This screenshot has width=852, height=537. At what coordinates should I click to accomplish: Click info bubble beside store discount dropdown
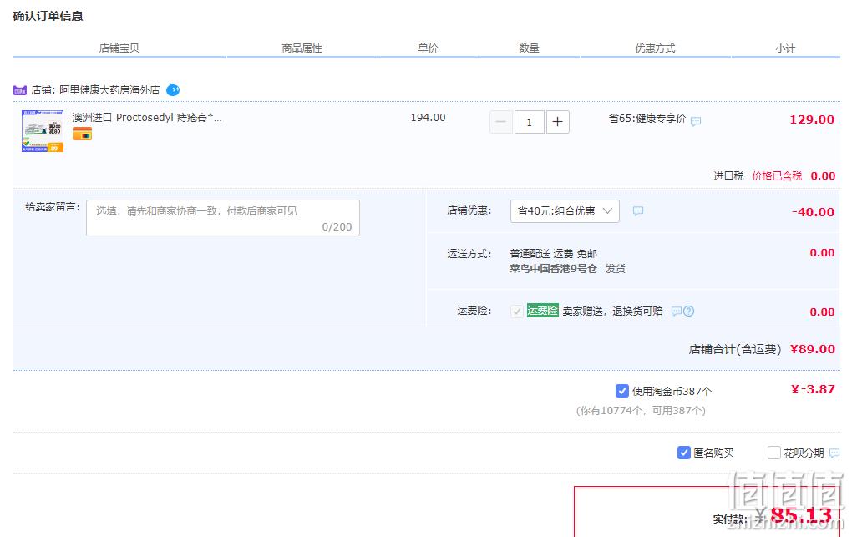point(638,211)
